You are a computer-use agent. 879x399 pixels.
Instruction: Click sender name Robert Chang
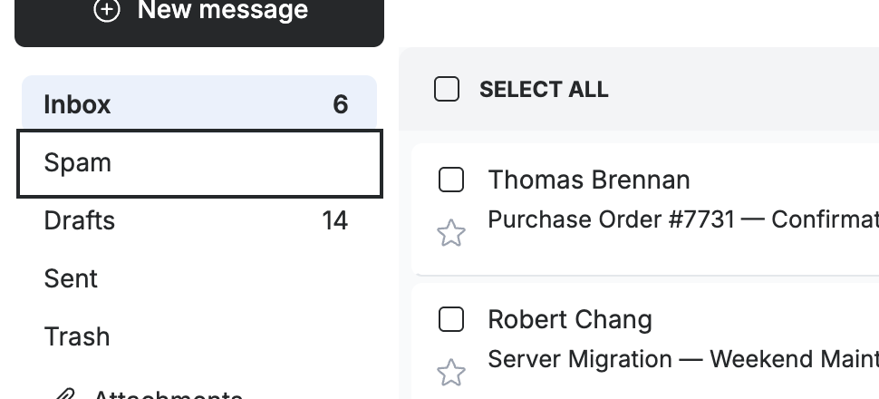570,320
